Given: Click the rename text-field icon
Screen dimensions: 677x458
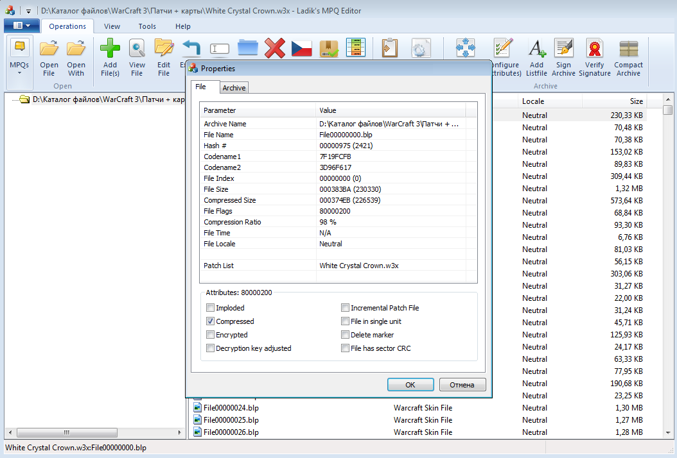Looking at the screenshot, I should click(x=219, y=49).
